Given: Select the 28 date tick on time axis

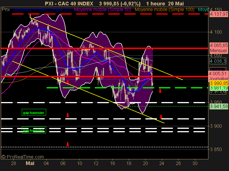Looking at the screenshot, I should (13, 163).
